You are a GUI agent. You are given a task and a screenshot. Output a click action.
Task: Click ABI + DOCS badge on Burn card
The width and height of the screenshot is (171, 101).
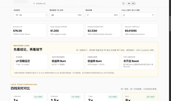pos(150,97)
